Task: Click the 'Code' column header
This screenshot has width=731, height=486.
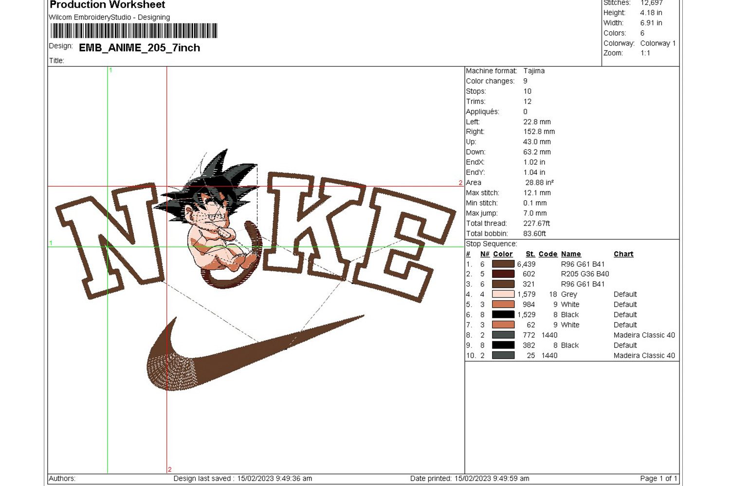Action: [x=548, y=254]
